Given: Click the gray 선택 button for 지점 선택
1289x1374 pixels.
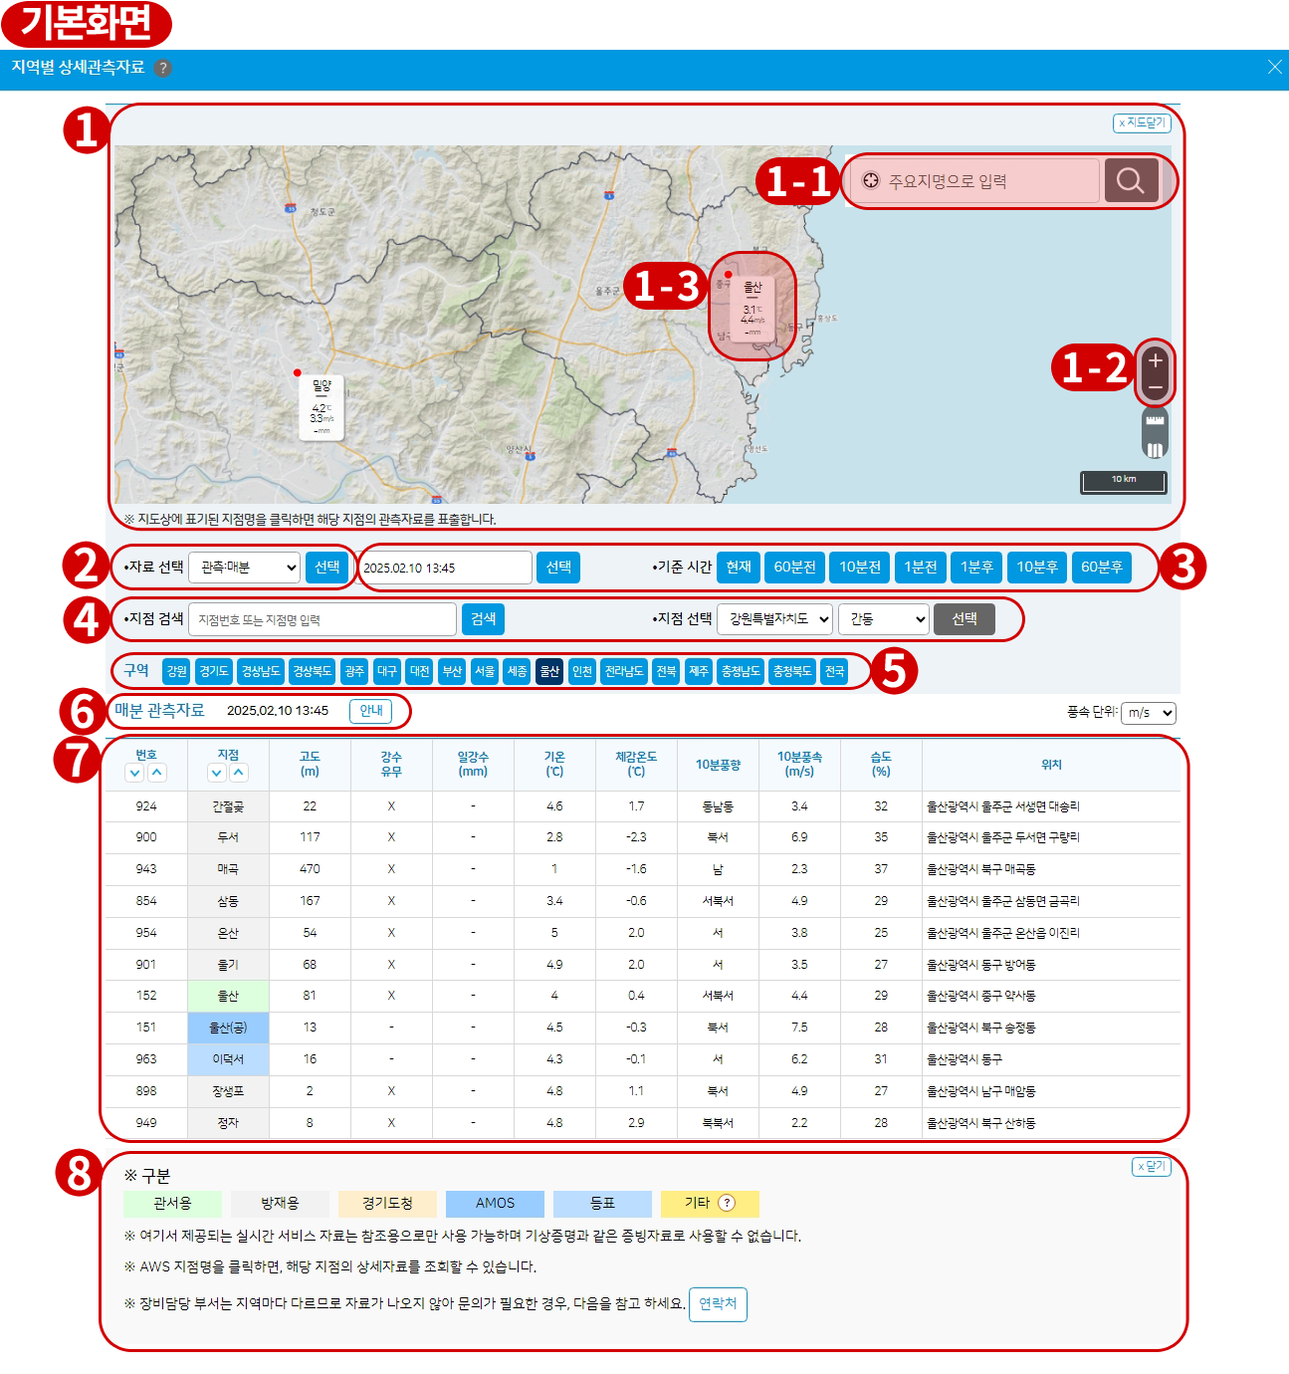Looking at the screenshot, I should point(965,619).
